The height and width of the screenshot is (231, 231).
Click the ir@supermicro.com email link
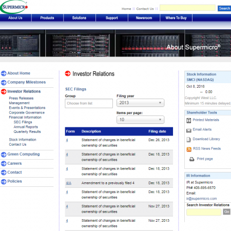(x=202, y=199)
